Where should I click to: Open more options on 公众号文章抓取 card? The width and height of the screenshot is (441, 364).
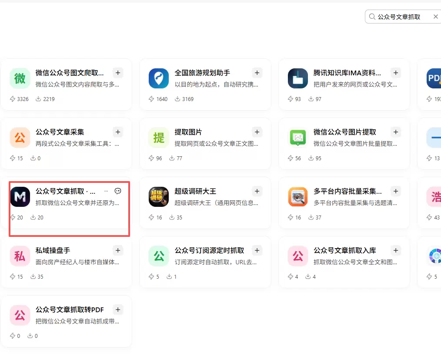click(x=106, y=191)
